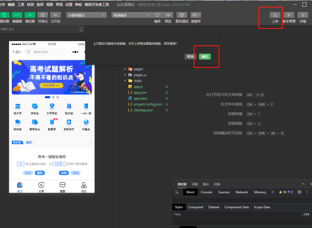Screen dimensions: 312x228
Task: Switch to the Console tab
Action: [206, 192]
